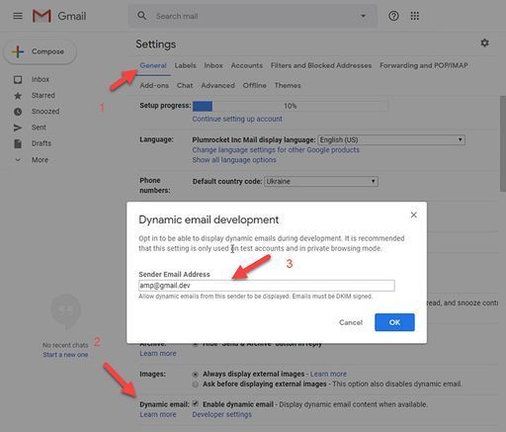Click the Drafts document icon
The height and width of the screenshot is (432, 506).
(18, 143)
